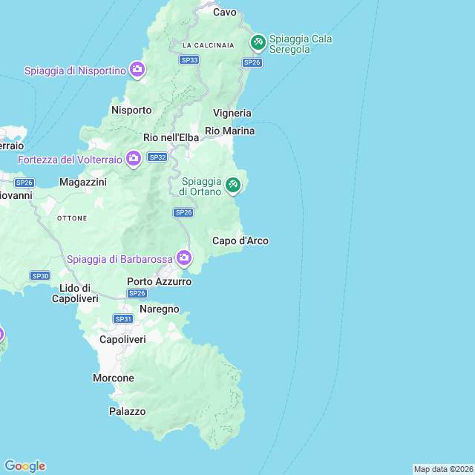Image resolution: width=475 pixels, height=475 pixels.
Task: Click the Rio Marina town label
Action: click(230, 131)
